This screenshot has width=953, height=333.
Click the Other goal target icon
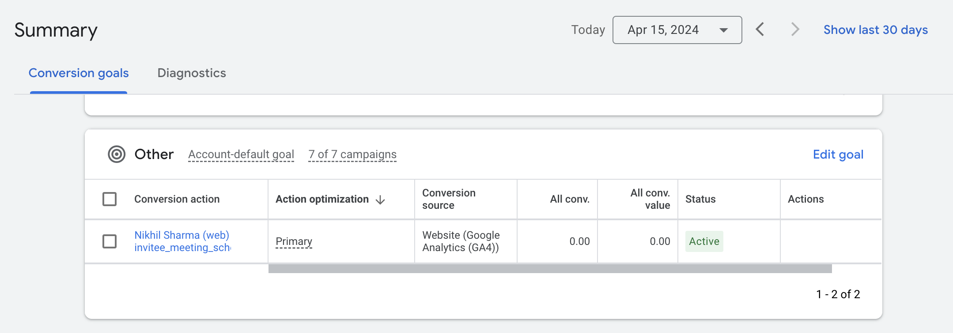click(x=117, y=154)
